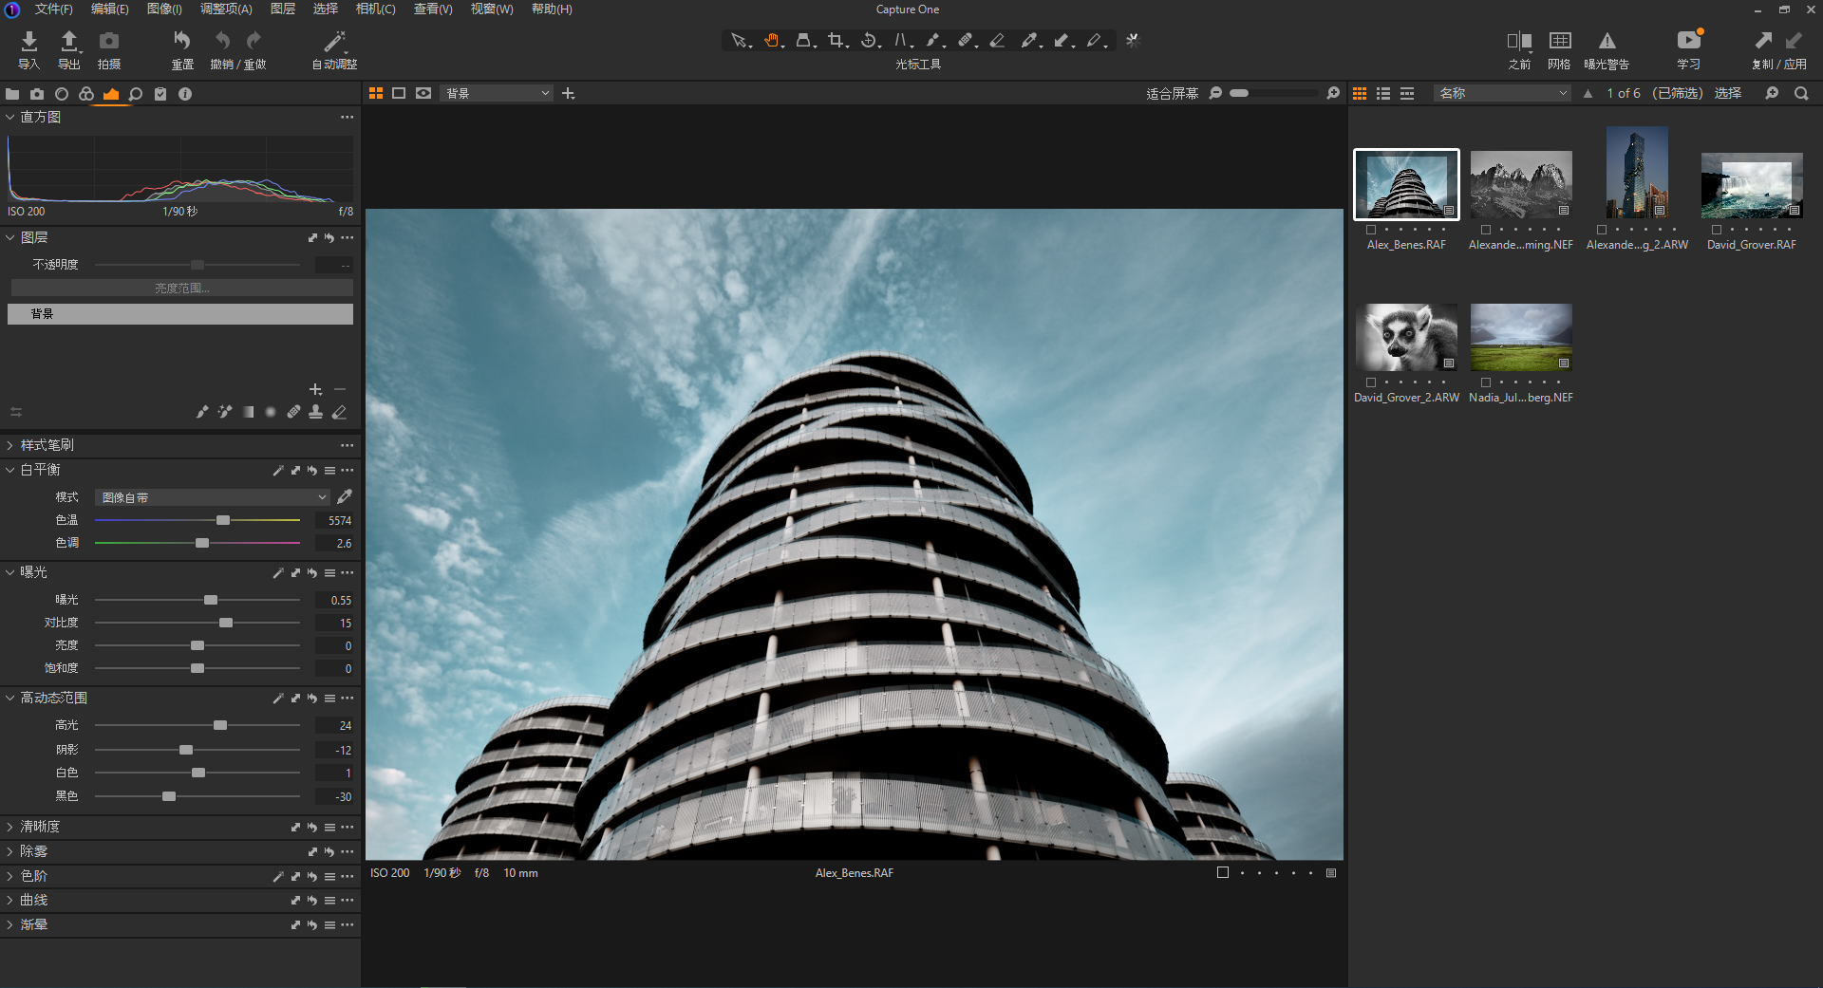Run 自动调整 magic wand tool
The image size is (1823, 988).
coord(334,41)
